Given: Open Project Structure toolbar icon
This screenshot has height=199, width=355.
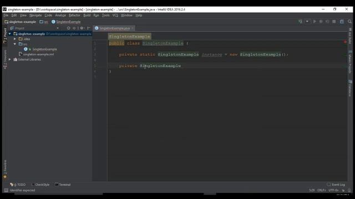Looking at the screenshot, I should tap(342, 22).
